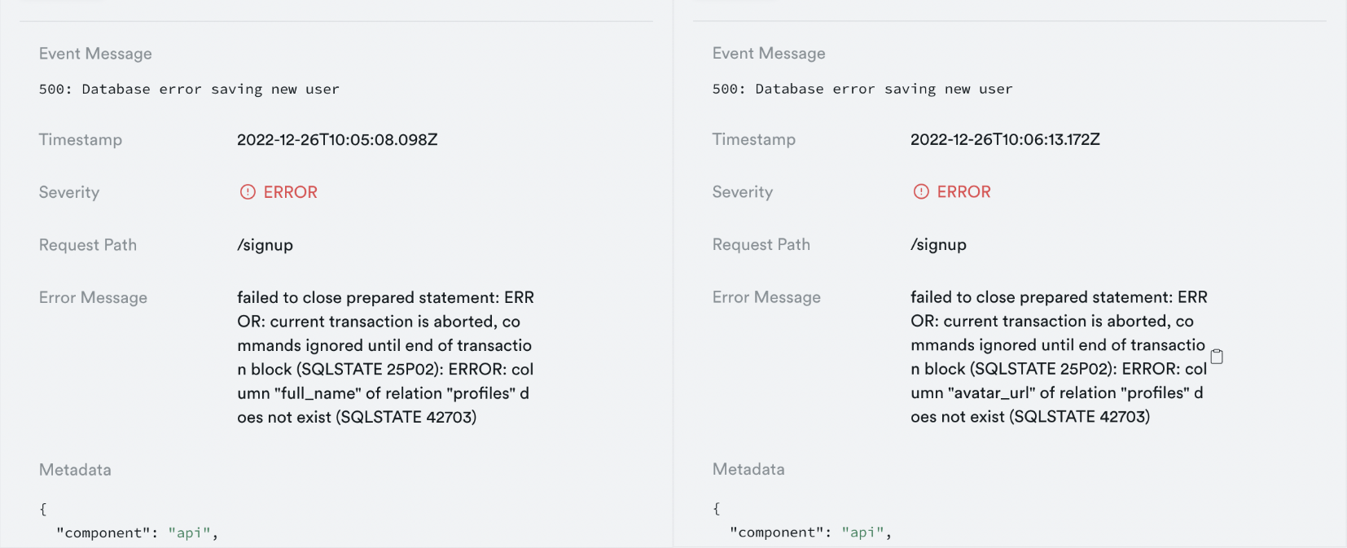Click the Error Message label in the avatar_url log
The width and height of the screenshot is (1347, 548).
pos(766,297)
